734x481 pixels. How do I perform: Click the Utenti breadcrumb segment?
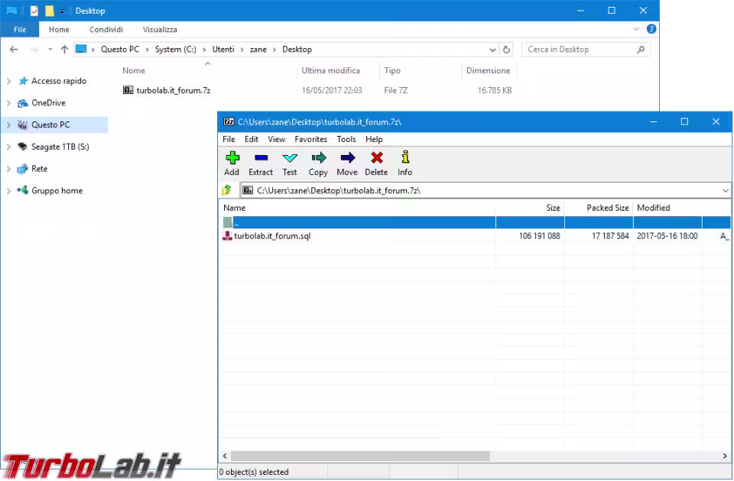pos(223,49)
